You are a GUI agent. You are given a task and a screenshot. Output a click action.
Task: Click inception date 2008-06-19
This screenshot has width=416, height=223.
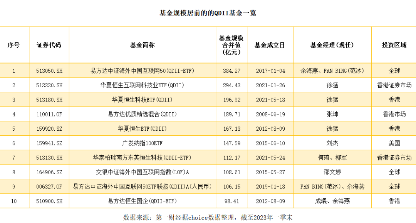[x=270, y=114]
